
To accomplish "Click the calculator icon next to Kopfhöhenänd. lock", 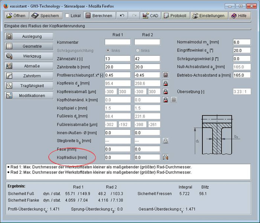I will (173, 100).
